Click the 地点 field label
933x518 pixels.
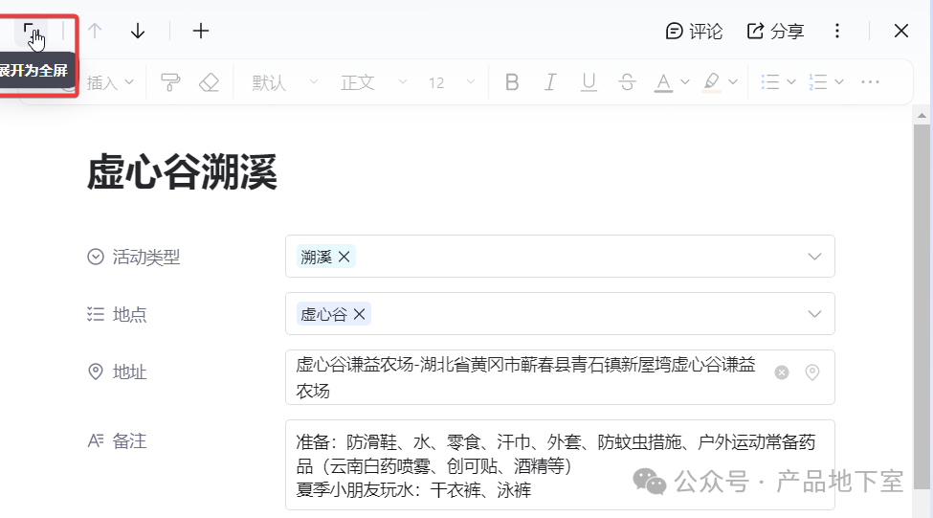click(129, 314)
